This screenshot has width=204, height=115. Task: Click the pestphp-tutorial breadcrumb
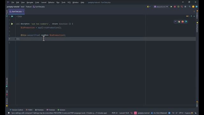pos(13,7)
